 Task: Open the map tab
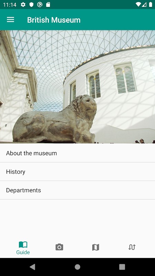pyautogui.click(x=96, y=247)
